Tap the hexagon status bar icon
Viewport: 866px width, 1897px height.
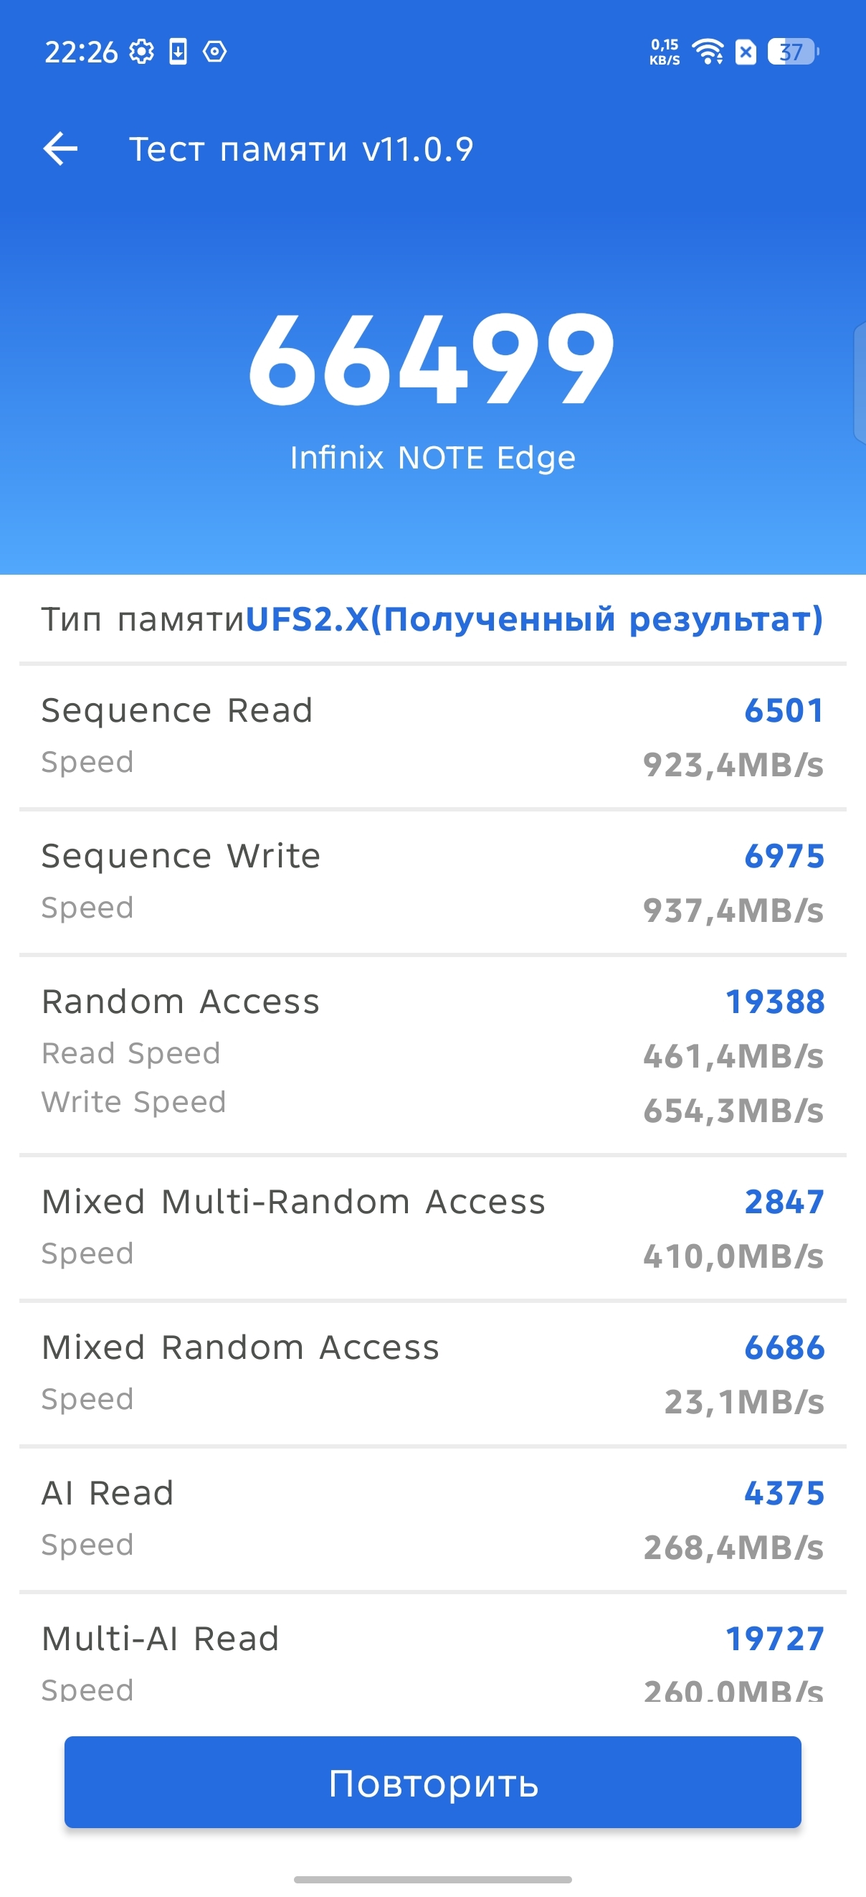coord(214,52)
